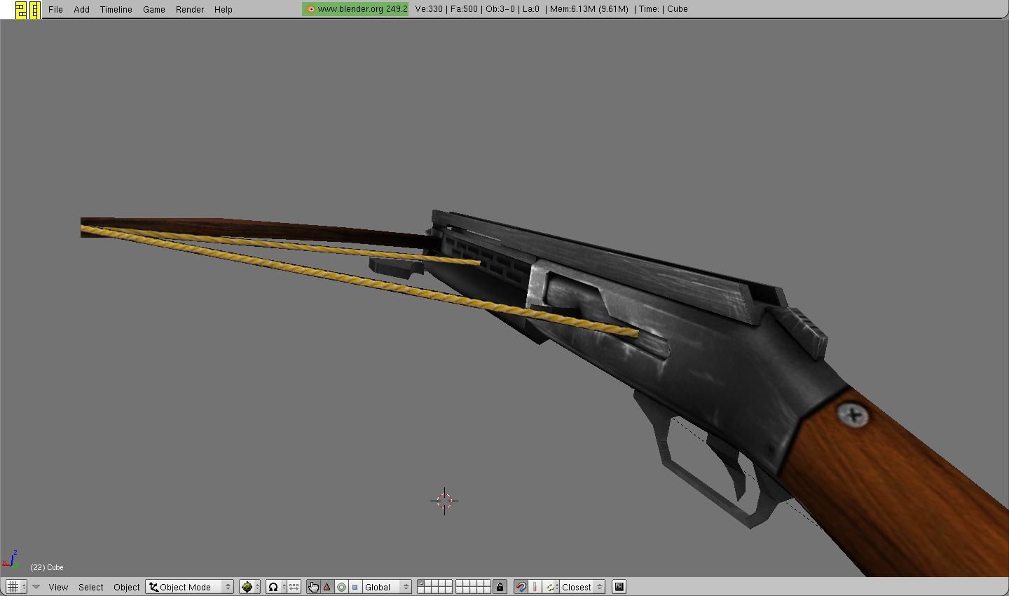
Task: Click the 3D cursor in the viewport
Action: tap(444, 501)
